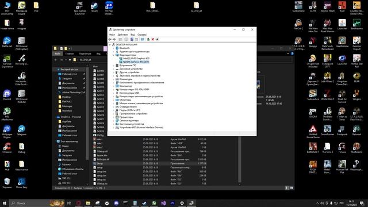
Task: Click the Up arrow in Explorer navigation bar
Action: (70, 60)
